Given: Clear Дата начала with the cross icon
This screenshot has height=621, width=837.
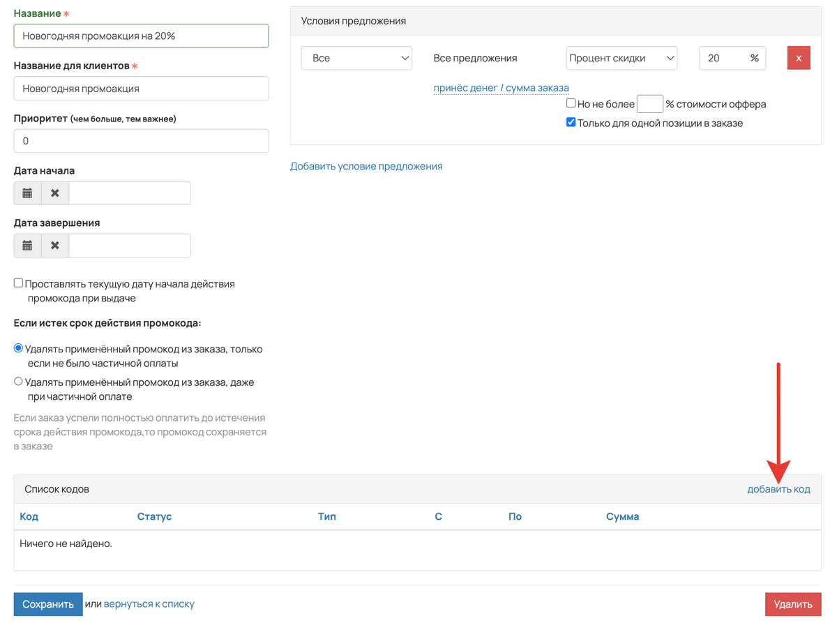Looking at the screenshot, I should tap(55, 193).
